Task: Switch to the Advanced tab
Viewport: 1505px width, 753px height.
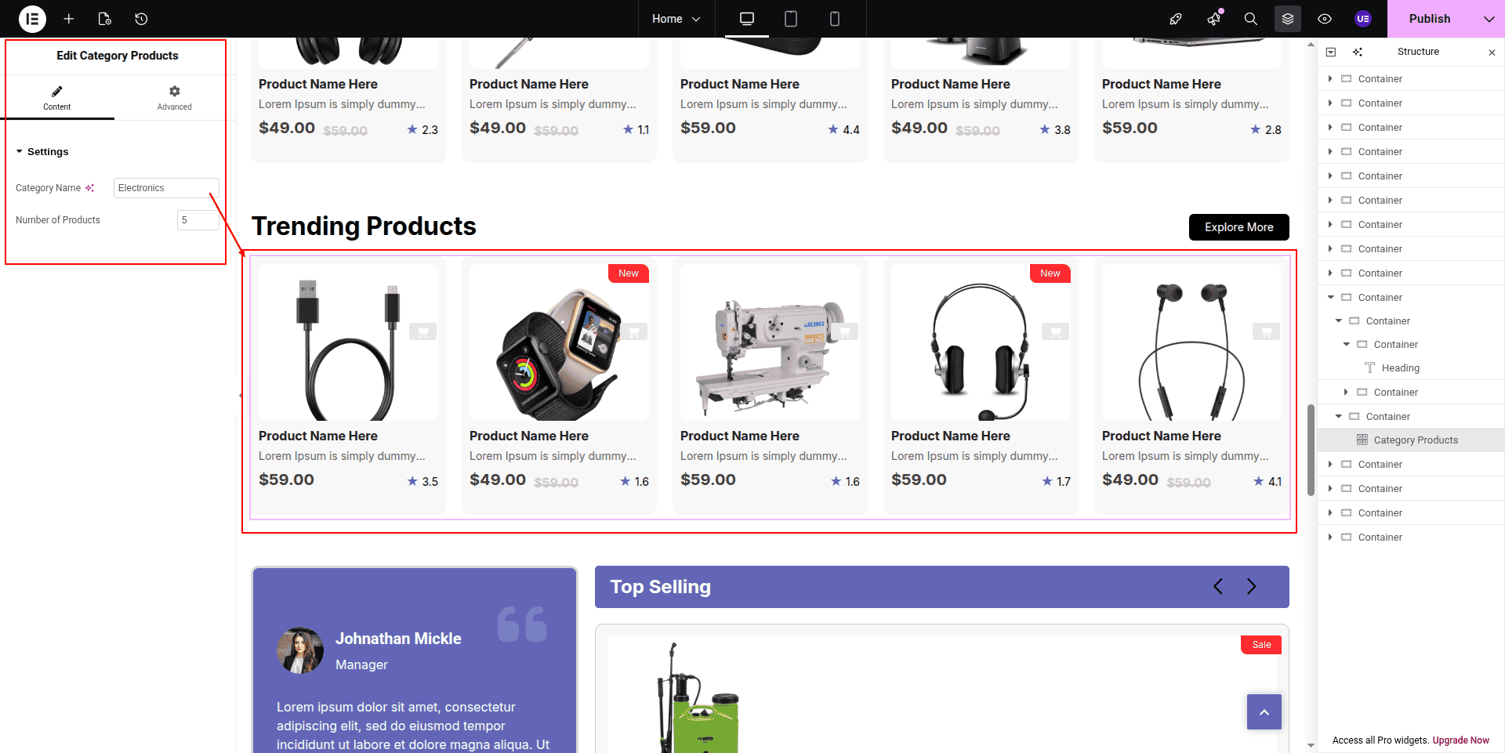Action: 174,98
